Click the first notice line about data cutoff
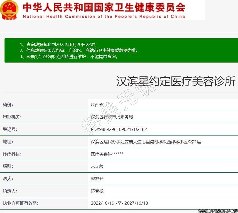The width and height of the screenshot is (238, 213). coord(58,44)
